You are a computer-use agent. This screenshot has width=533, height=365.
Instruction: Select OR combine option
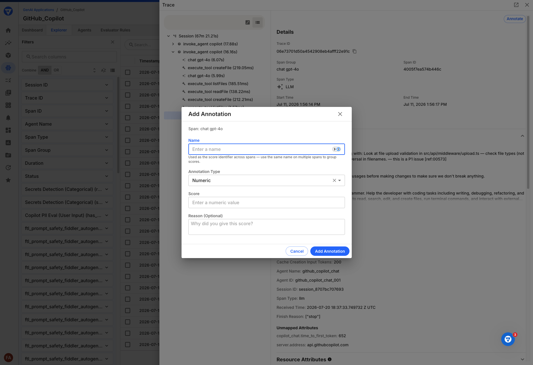tap(56, 70)
